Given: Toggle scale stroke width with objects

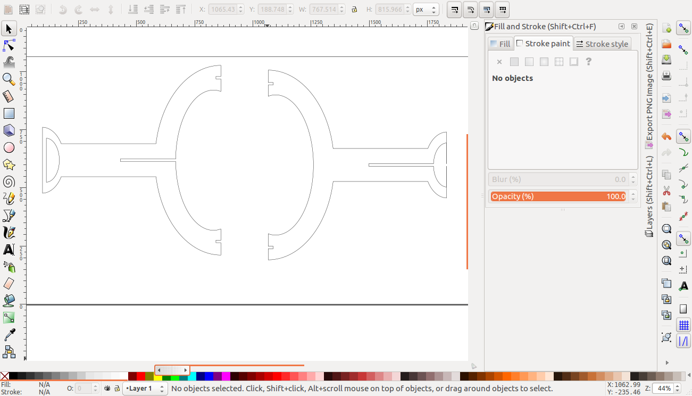Looking at the screenshot, I should pos(454,10).
